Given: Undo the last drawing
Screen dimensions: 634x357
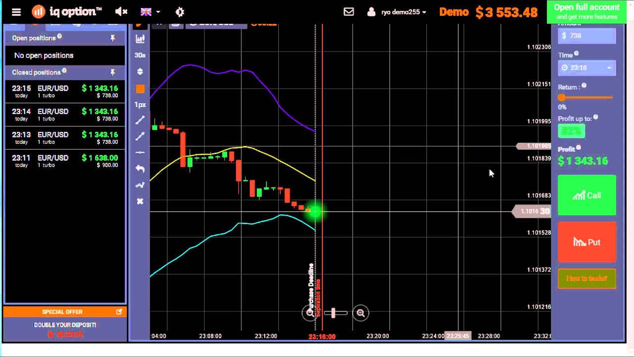Looking at the screenshot, I should click(140, 169).
